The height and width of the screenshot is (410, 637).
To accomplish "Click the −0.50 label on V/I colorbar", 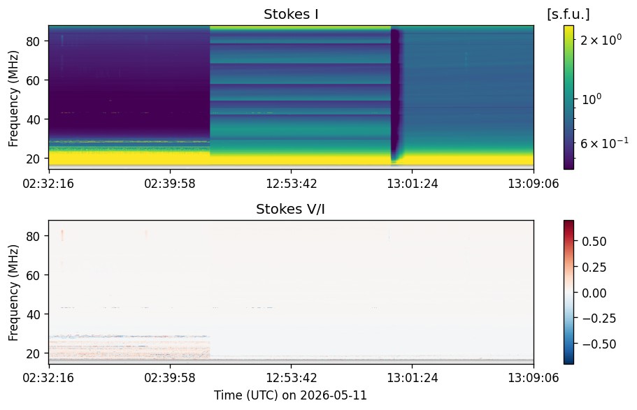I will [599, 344].
